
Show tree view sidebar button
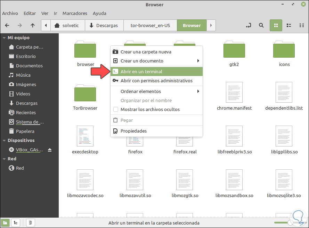[x=16, y=223]
